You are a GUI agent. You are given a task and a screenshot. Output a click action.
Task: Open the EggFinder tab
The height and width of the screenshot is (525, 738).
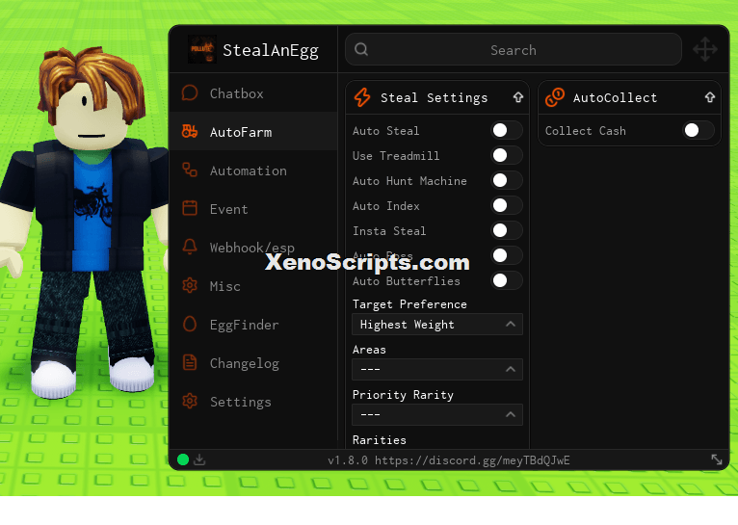pos(253,325)
